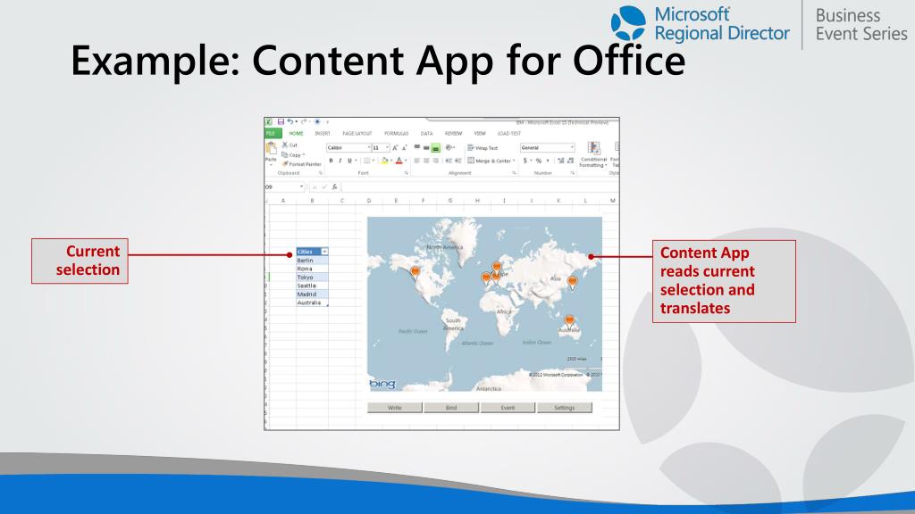Click Center alignment icon
Image resolution: width=915 pixels, height=514 pixels.
coord(426,161)
